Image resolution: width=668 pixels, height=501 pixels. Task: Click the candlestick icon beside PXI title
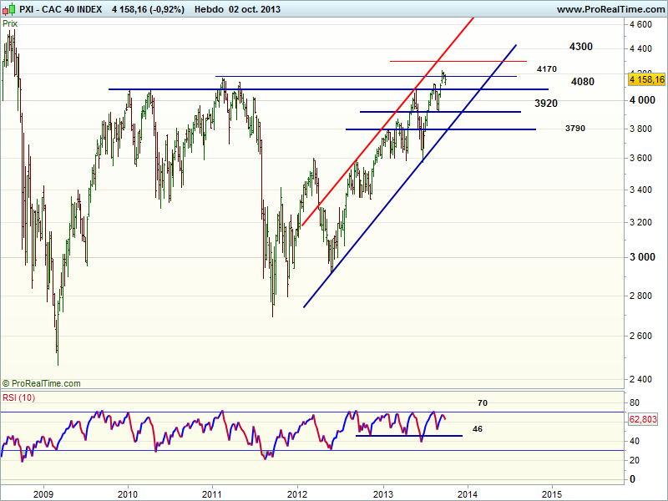(x=9, y=10)
